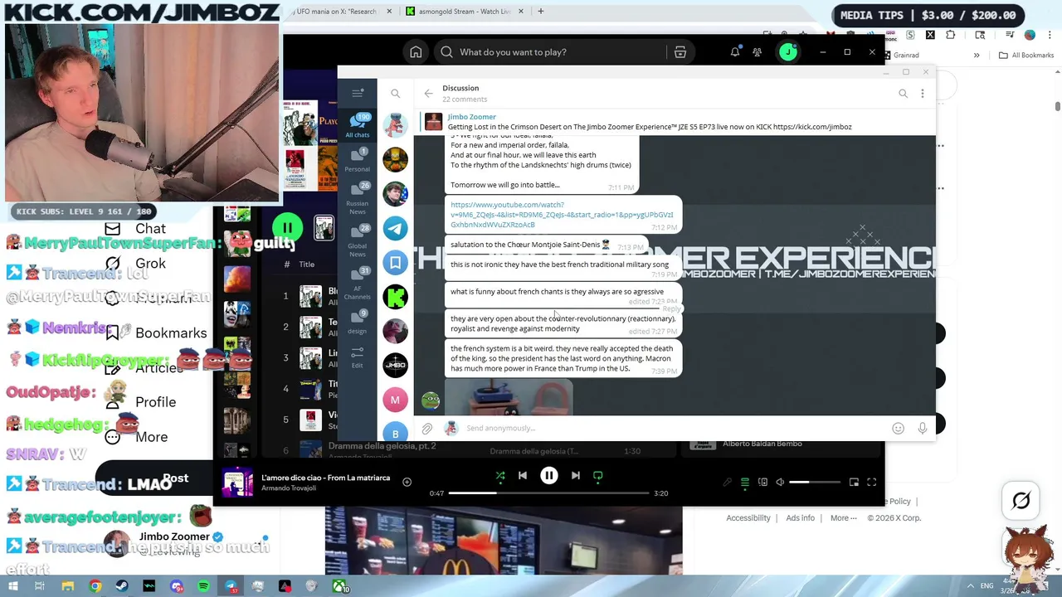
Task: Open the X sidebar More menu
Action: [137, 437]
